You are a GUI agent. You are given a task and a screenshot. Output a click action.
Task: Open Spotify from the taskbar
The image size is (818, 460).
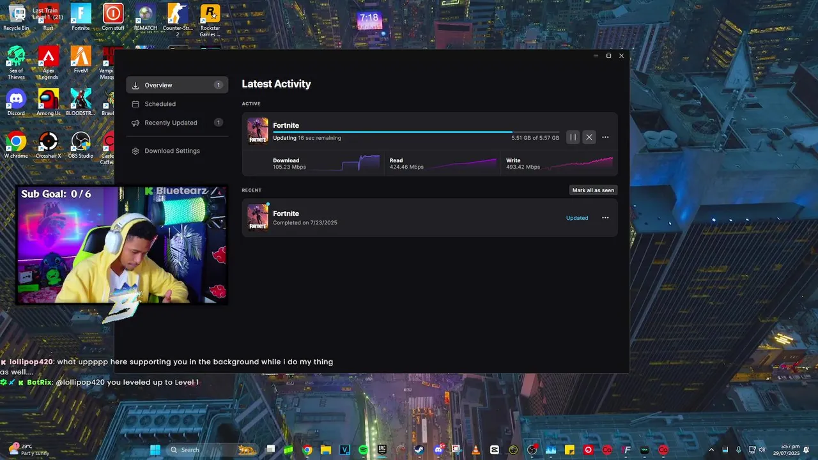click(364, 450)
